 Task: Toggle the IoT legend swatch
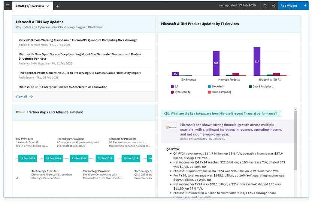pyautogui.click(x=172, y=87)
